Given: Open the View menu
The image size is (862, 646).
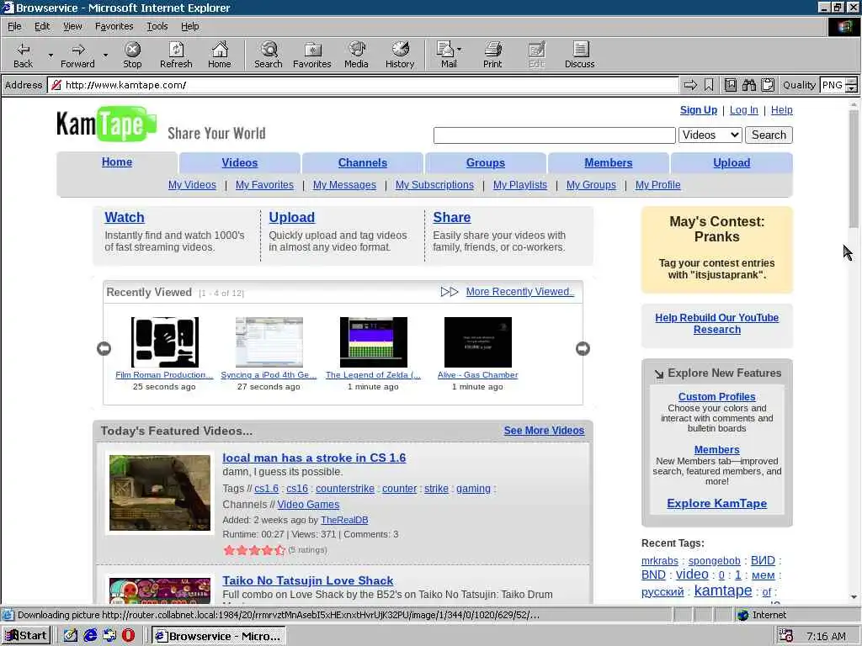Looking at the screenshot, I should click(72, 26).
